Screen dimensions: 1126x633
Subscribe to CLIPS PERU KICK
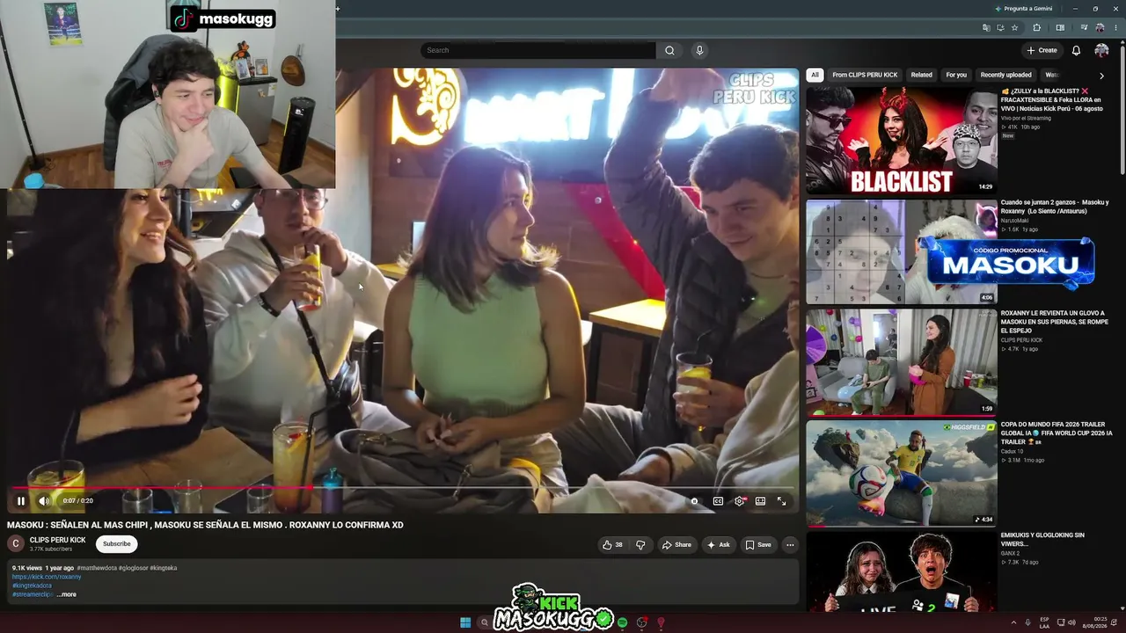tap(116, 544)
